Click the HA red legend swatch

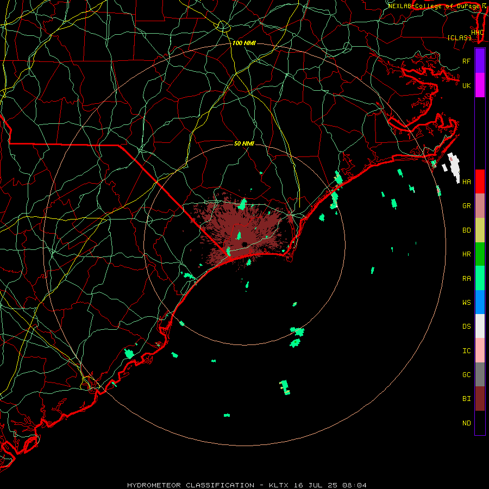pos(480,181)
